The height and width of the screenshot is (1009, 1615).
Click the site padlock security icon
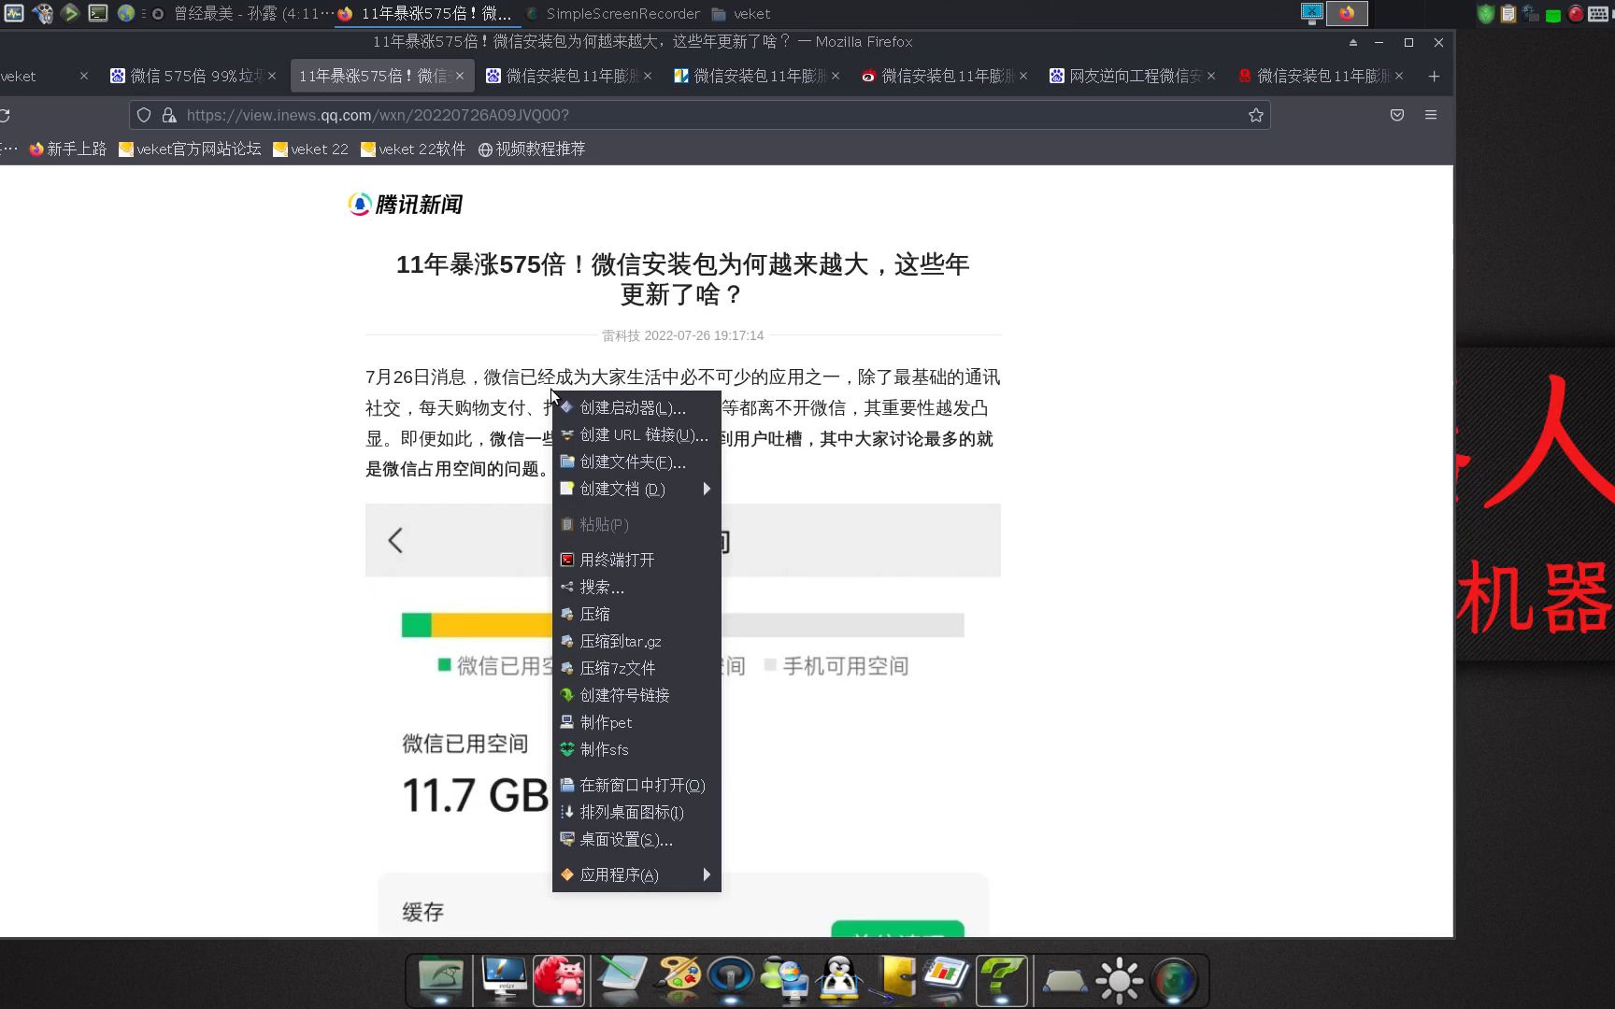pyautogui.click(x=169, y=115)
